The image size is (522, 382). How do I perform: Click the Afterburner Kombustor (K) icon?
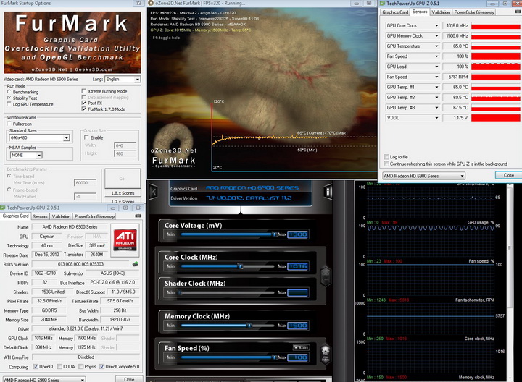154,192
